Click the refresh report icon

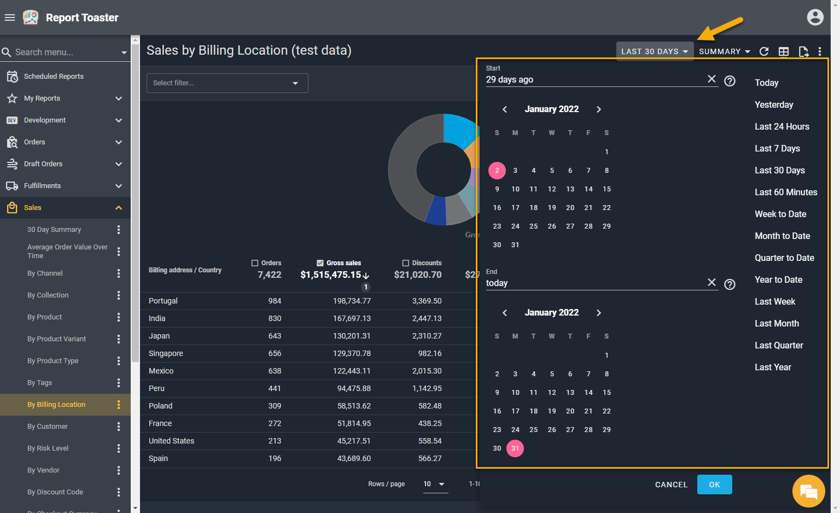click(x=764, y=51)
